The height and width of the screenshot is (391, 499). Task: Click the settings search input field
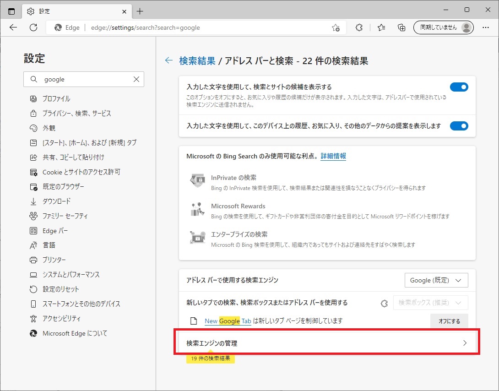pos(84,79)
